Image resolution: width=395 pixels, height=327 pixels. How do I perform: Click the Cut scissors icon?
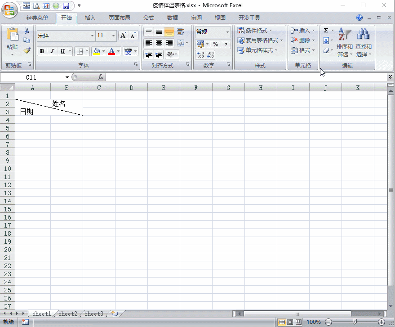(x=27, y=31)
